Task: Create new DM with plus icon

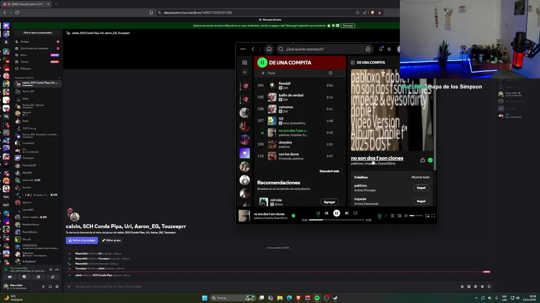Action: point(59,78)
